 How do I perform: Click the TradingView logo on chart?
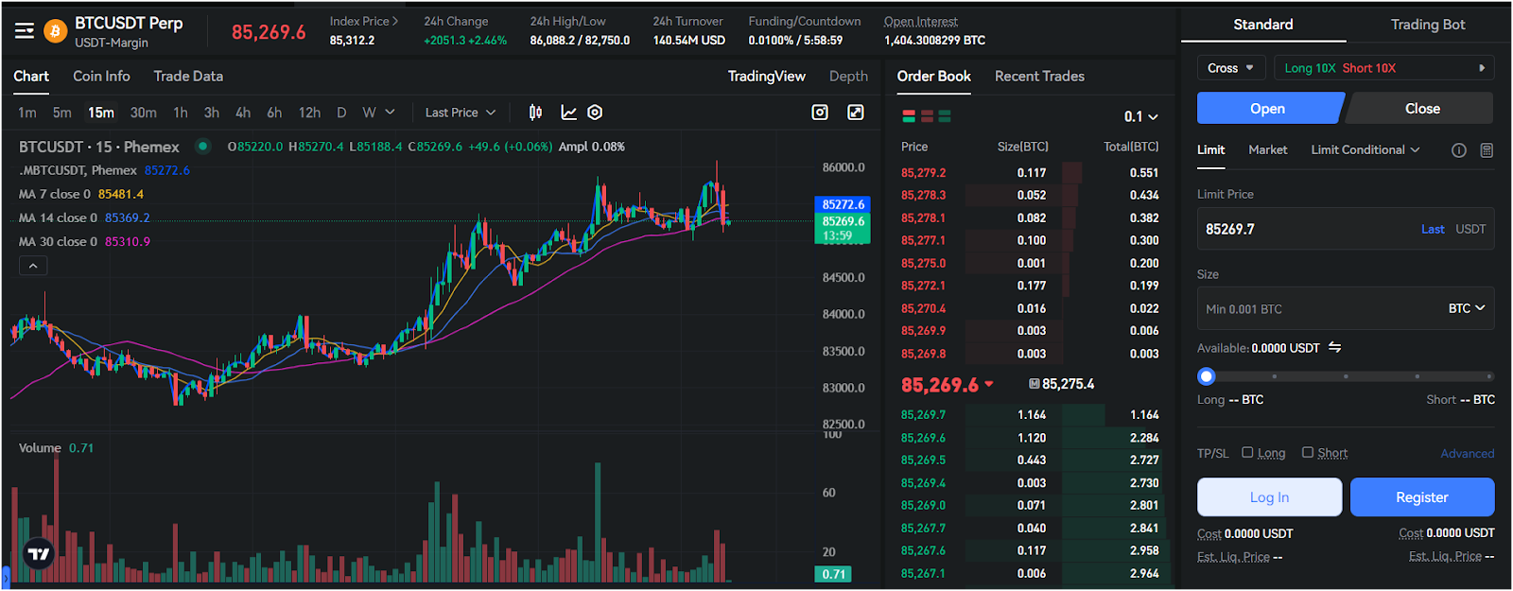[39, 554]
